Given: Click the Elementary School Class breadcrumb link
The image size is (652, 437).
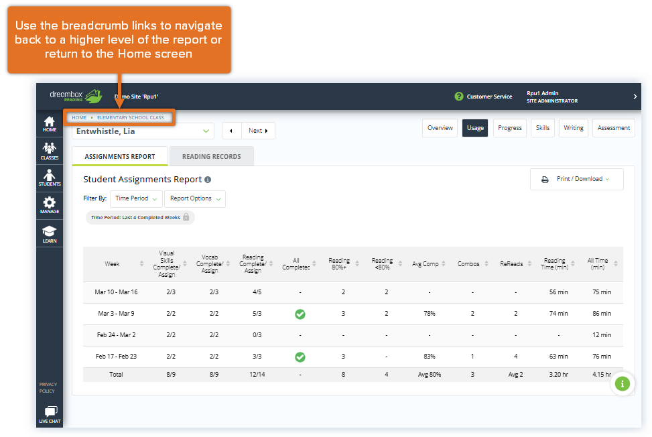Looking at the screenshot, I should pyautogui.click(x=130, y=117).
